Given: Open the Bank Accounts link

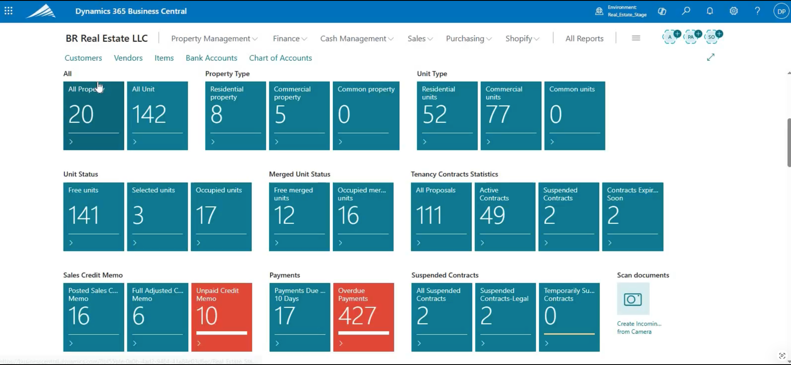Looking at the screenshot, I should 212,58.
